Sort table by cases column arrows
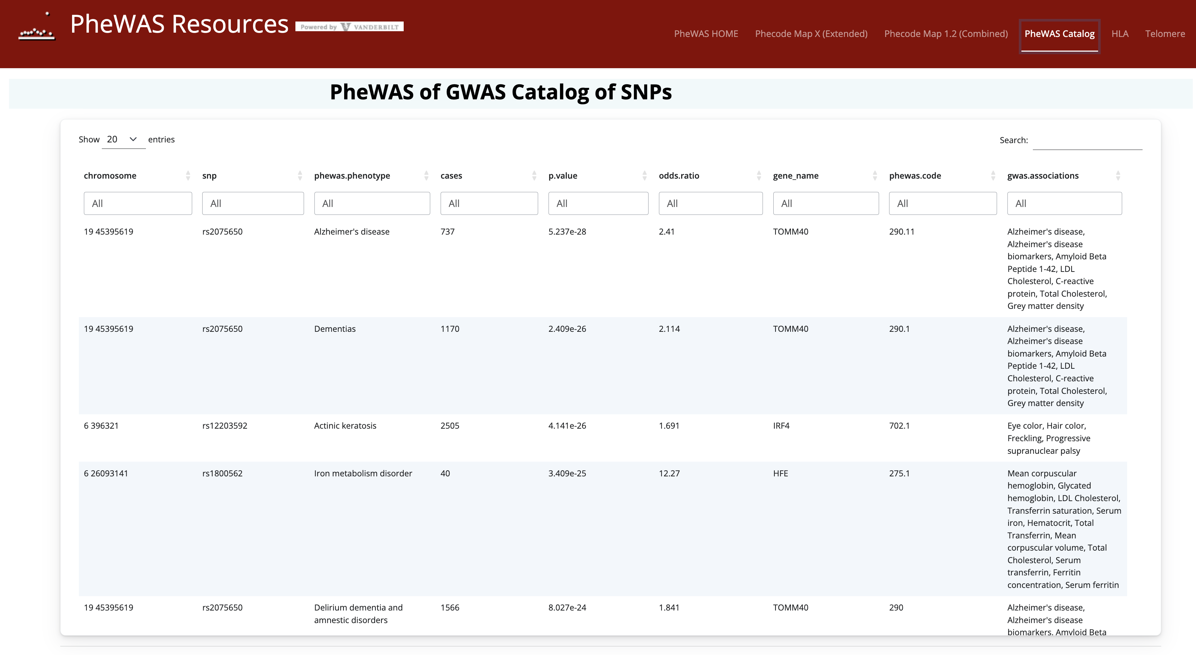 (x=534, y=176)
